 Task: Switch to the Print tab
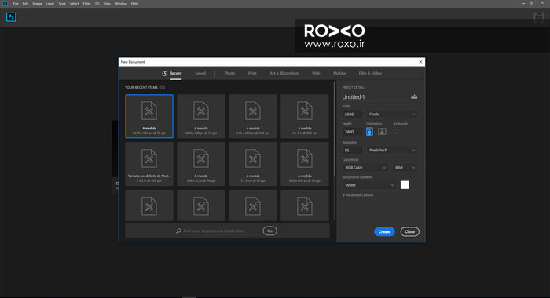click(252, 73)
